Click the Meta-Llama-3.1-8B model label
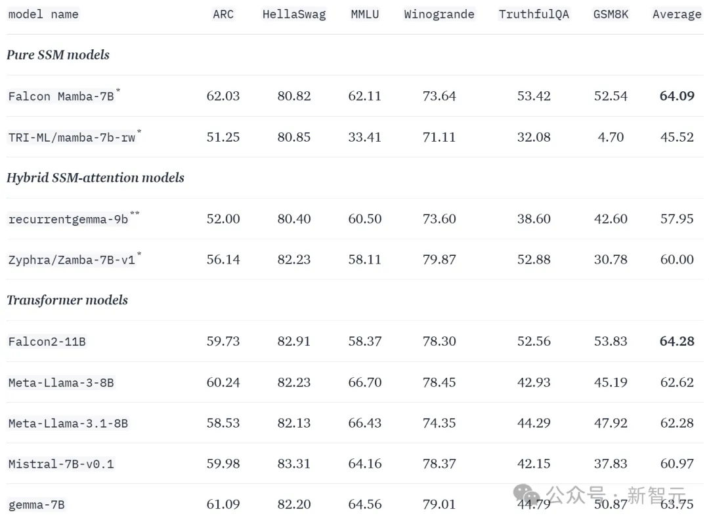The image size is (709, 524). point(68,423)
